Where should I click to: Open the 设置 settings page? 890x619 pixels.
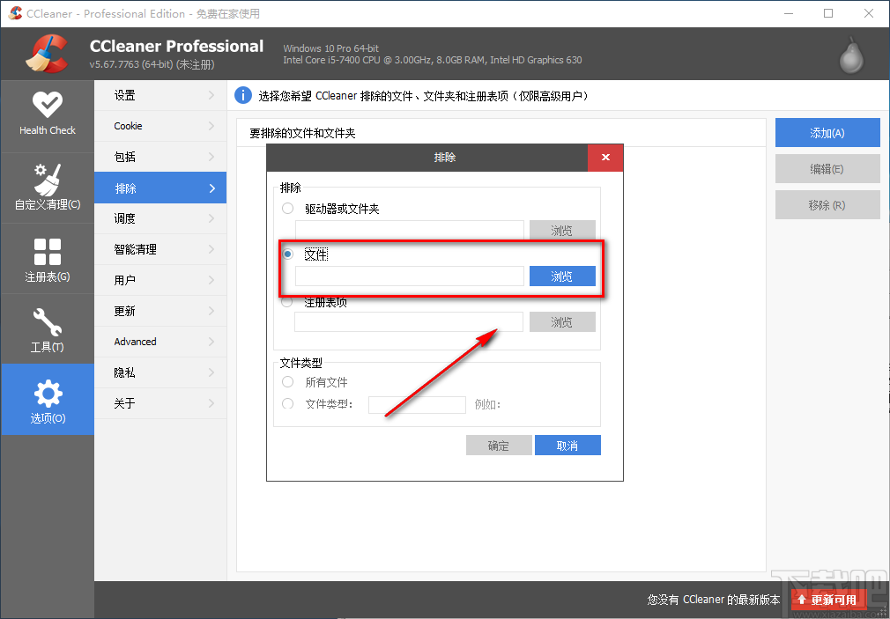(160, 95)
